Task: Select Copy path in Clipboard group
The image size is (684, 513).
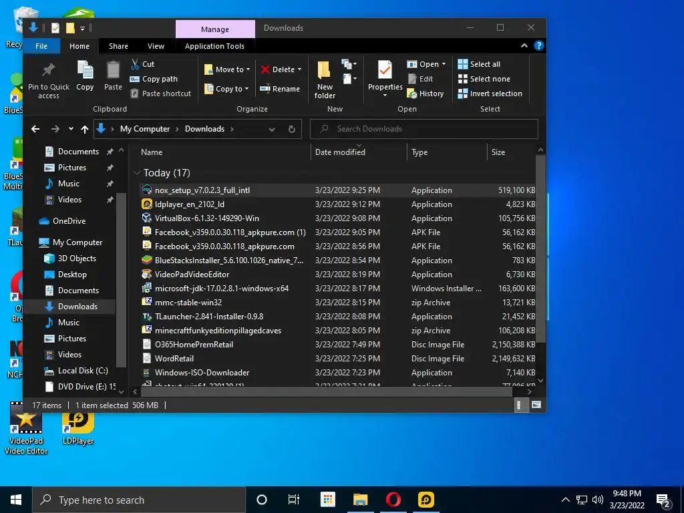Action: 154,79
